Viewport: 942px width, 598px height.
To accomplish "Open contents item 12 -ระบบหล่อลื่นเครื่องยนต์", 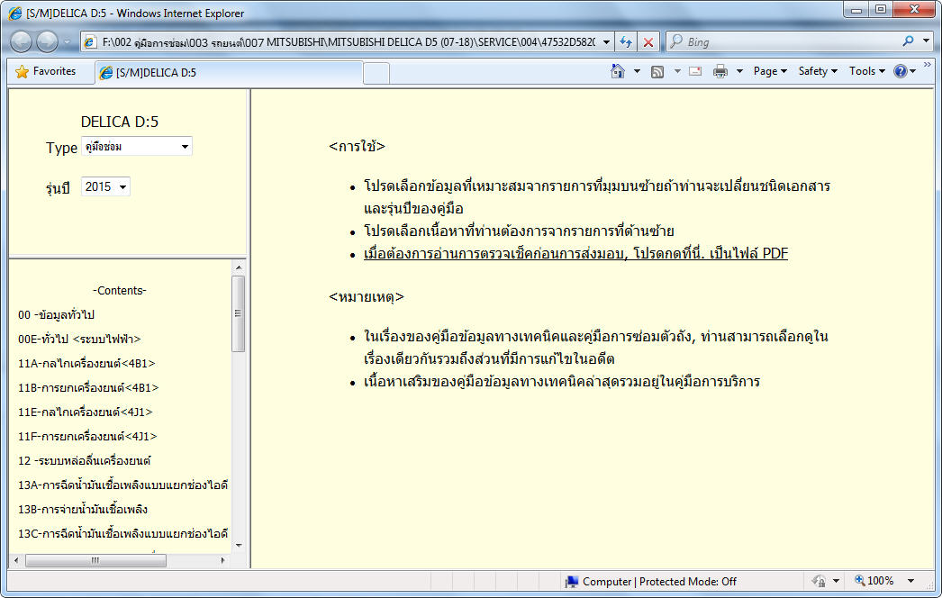I will coord(84,460).
